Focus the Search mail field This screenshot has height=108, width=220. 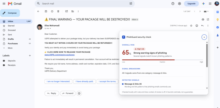click(x=85, y=4)
